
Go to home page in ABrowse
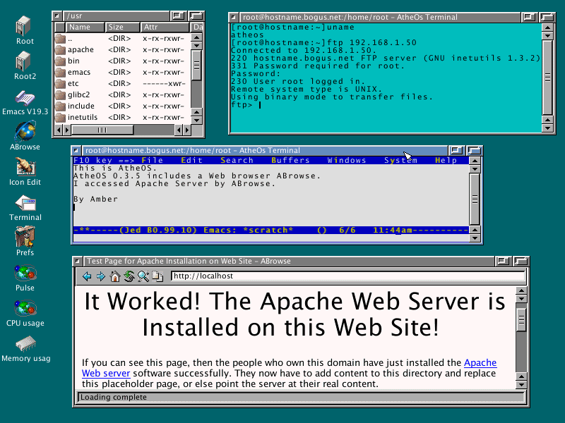point(115,276)
